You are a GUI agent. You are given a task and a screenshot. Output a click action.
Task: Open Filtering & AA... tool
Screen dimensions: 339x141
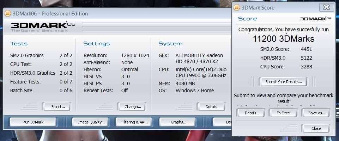(x=134, y=122)
